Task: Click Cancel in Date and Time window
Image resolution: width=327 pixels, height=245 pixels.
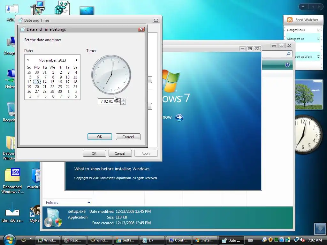Action: pyautogui.click(x=120, y=153)
